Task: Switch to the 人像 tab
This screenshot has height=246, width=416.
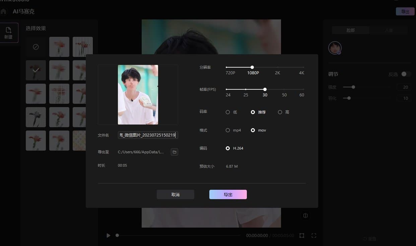Action: tap(389, 30)
